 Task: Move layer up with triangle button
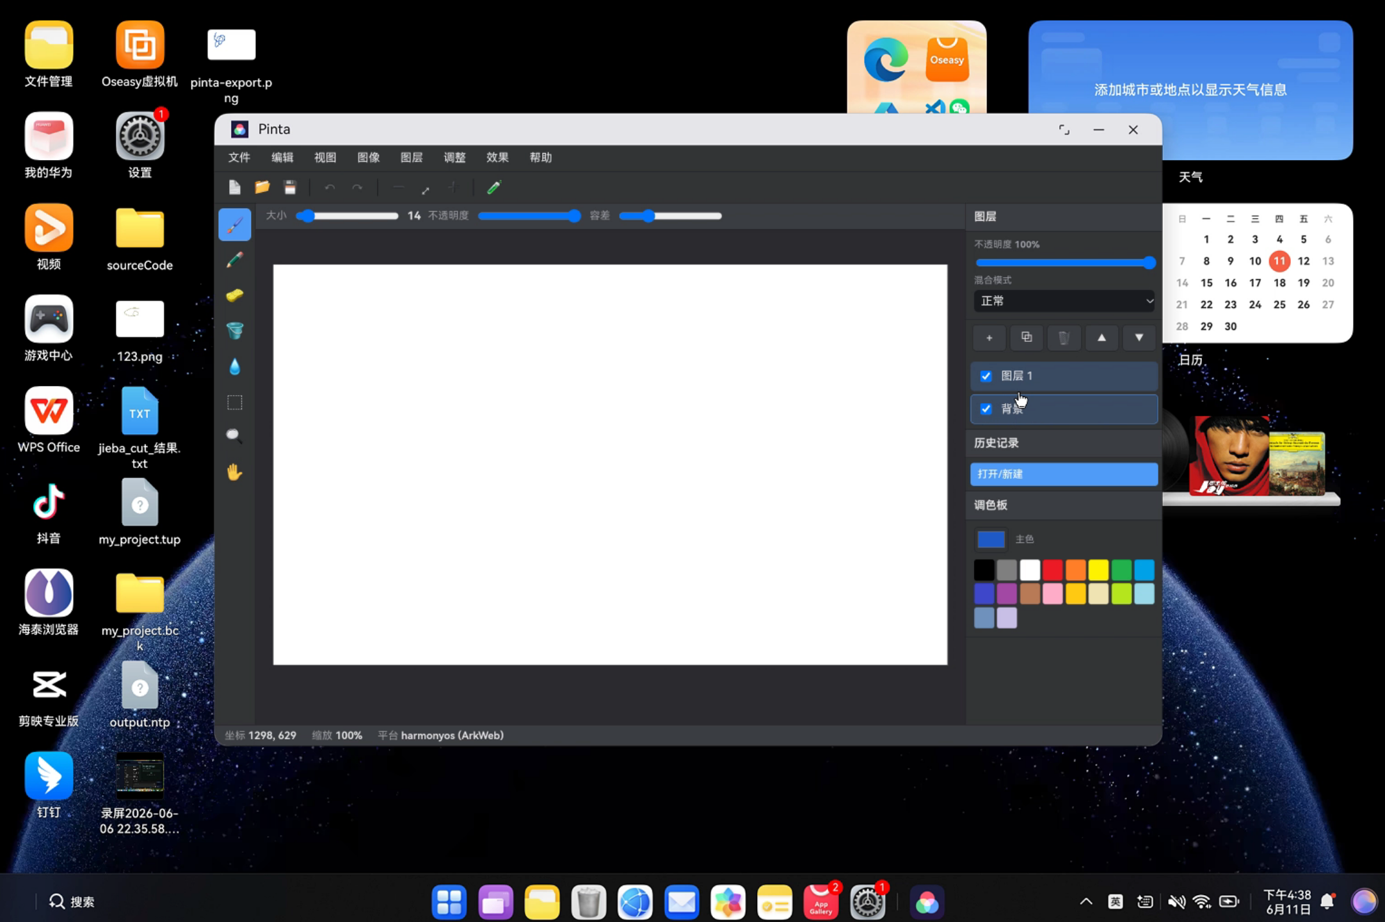tap(1101, 337)
